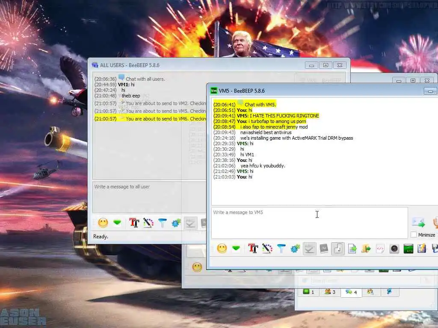Open emoticons picker in VM5 chat toolbar

click(x=222, y=248)
